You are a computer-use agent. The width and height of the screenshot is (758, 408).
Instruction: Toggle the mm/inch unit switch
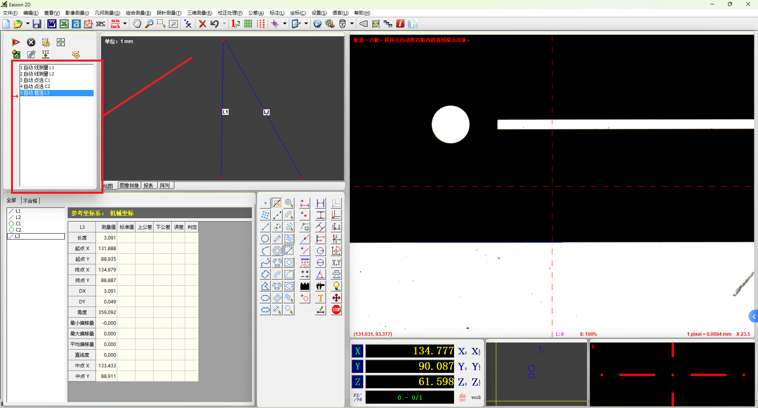115,24
